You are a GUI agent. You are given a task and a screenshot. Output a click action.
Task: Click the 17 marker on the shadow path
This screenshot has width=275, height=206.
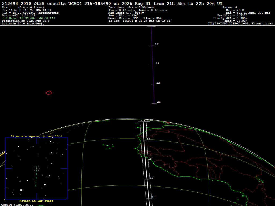(151, 178)
